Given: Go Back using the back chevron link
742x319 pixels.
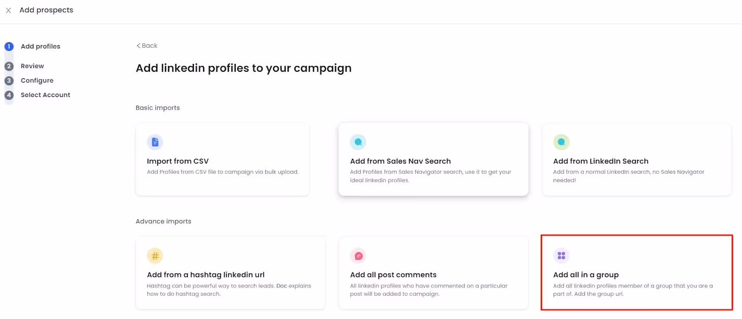Looking at the screenshot, I should tap(147, 45).
